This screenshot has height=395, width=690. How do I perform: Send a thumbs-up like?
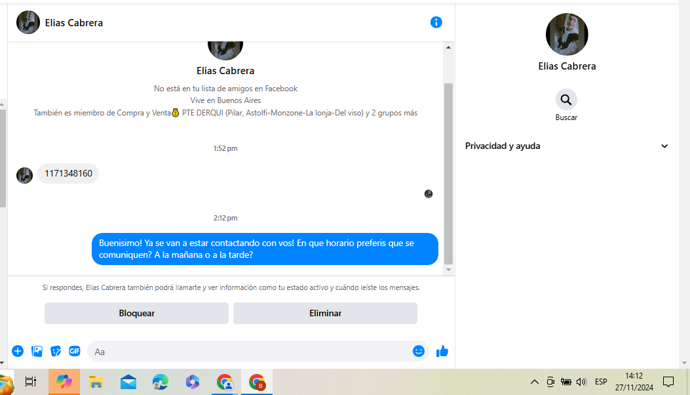[442, 351]
